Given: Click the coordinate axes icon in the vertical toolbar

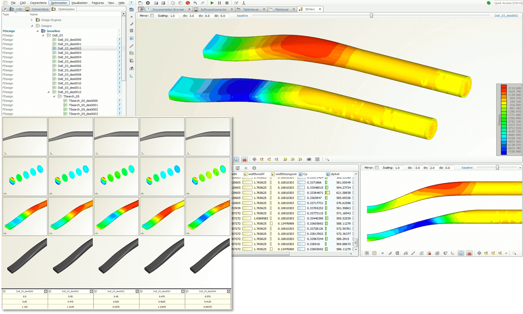Looking at the screenshot, I should coord(131,76).
